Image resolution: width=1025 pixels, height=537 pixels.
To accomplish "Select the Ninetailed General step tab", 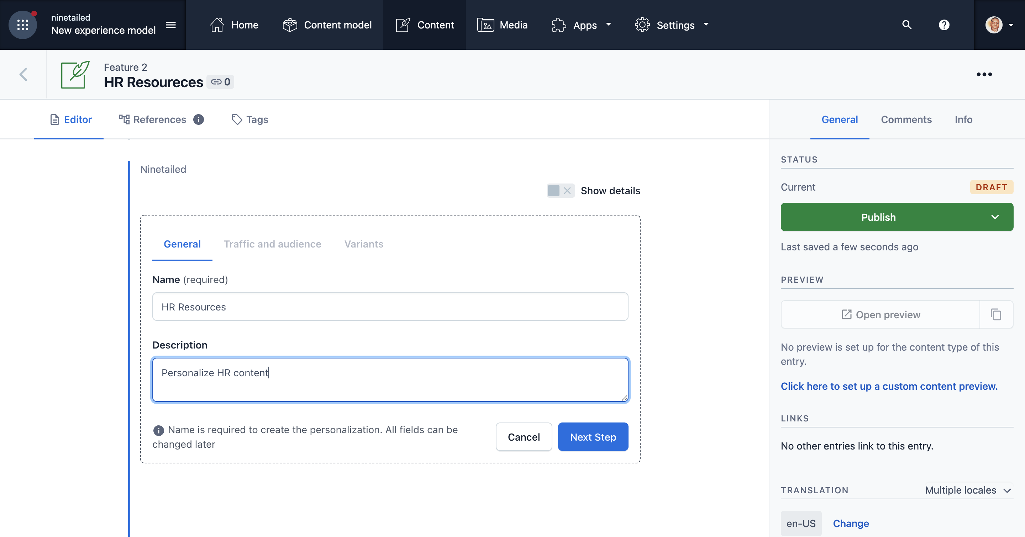I will 182,244.
